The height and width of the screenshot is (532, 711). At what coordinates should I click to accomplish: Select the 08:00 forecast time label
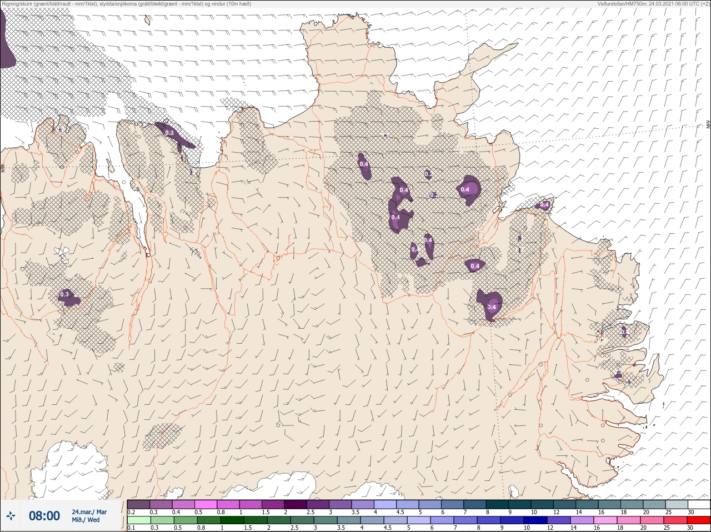tap(44, 516)
